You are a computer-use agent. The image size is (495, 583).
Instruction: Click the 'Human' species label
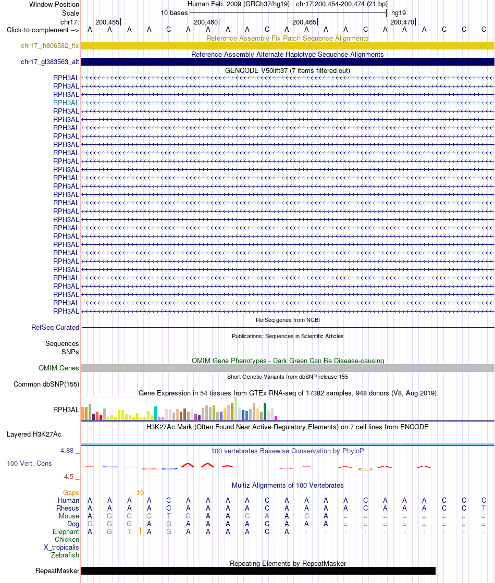click(68, 500)
